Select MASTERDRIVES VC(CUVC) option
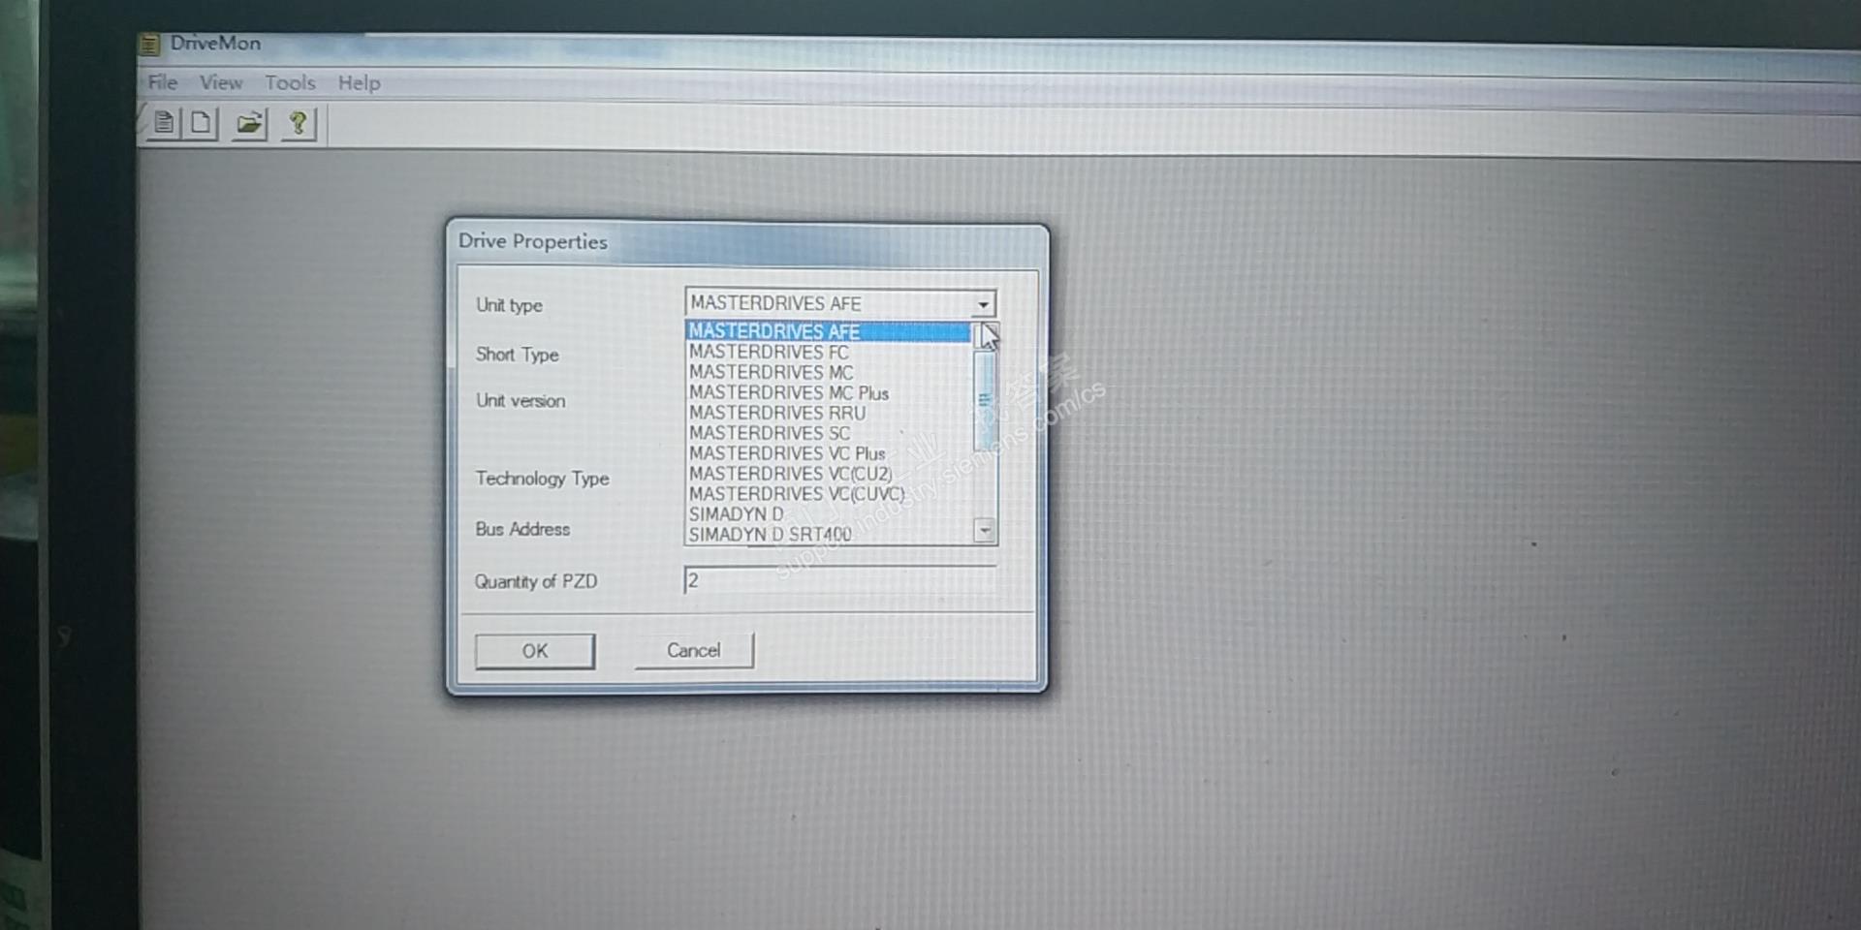This screenshot has height=930, width=1861. click(x=828, y=494)
